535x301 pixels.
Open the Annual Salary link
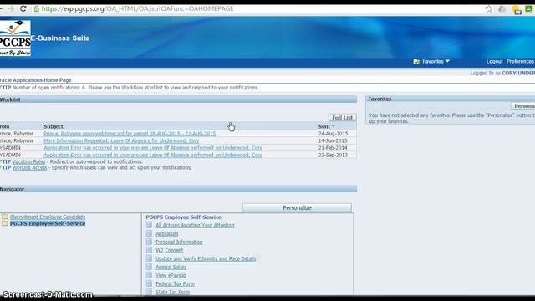171,268
